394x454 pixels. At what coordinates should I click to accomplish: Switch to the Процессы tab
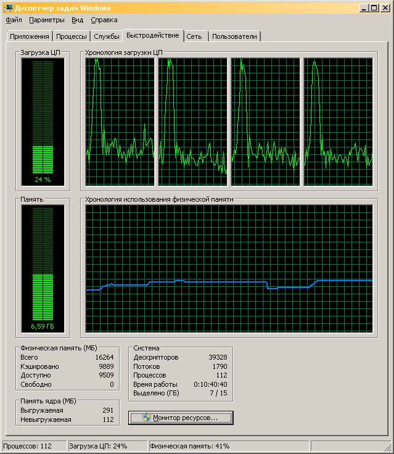click(x=71, y=36)
